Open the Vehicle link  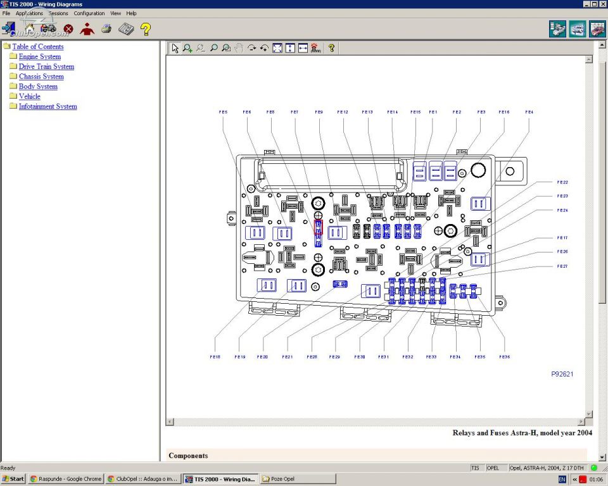pyautogui.click(x=30, y=96)
